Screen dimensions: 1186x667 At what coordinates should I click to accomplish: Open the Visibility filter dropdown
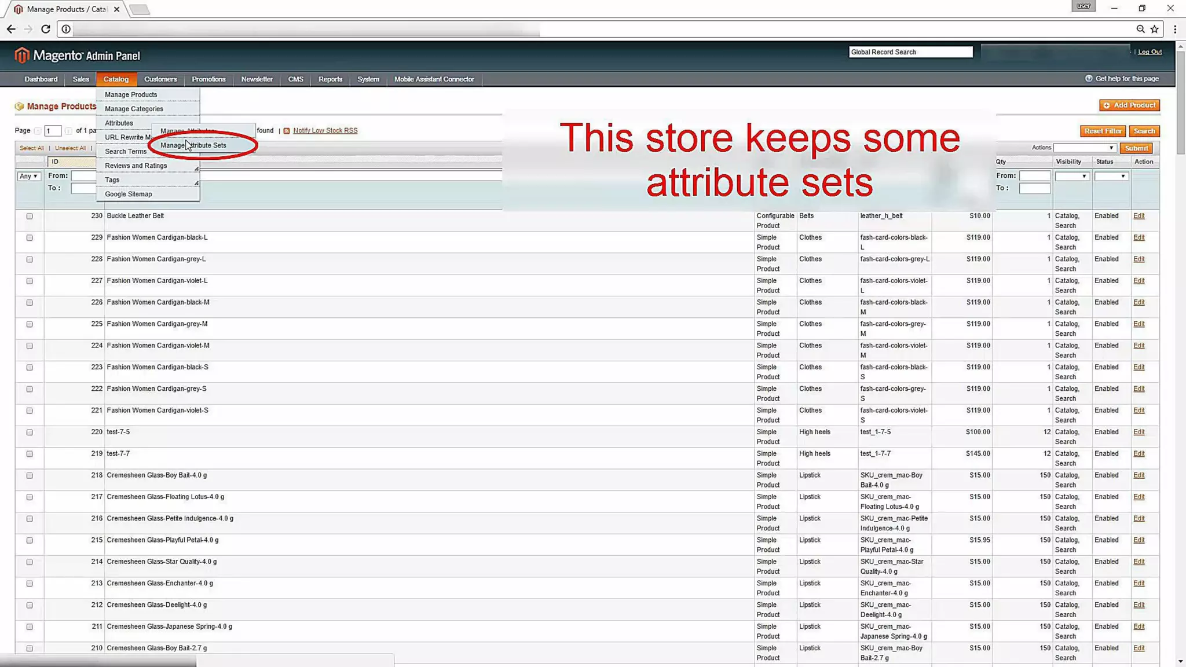point(1071,176)
